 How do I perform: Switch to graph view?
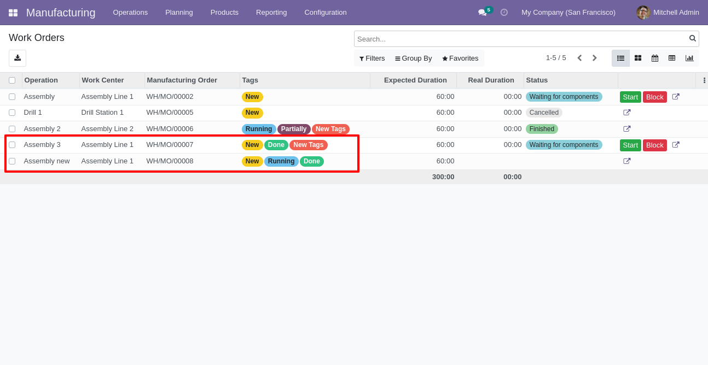tap(689, 58)
